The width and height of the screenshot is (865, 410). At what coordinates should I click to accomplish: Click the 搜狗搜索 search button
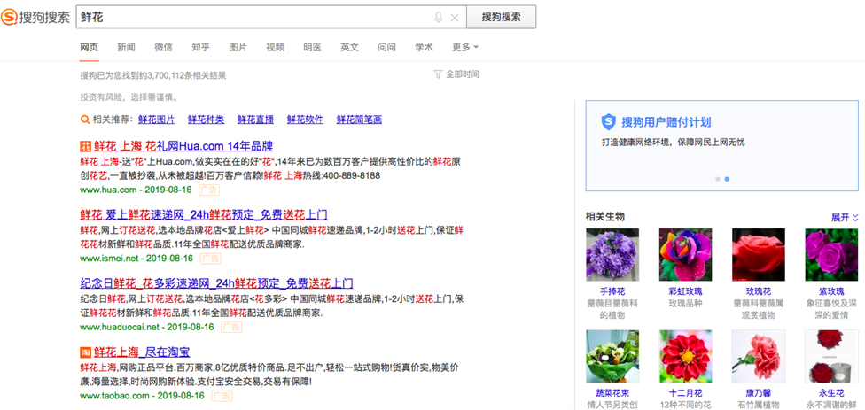(x=501, y=17)
